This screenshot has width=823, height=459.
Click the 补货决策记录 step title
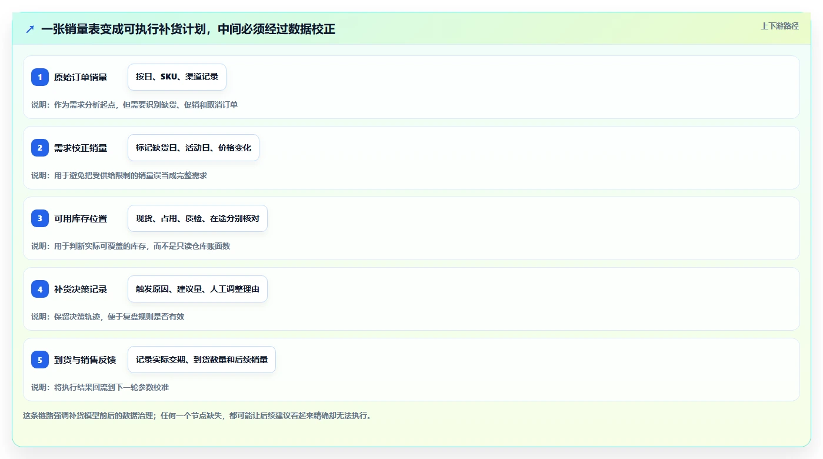(81, 289)
